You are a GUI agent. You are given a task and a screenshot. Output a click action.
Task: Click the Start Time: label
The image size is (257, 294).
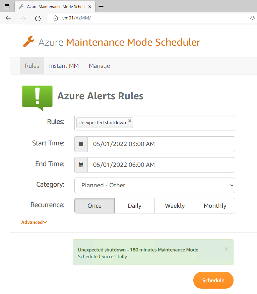click(48, 143)
